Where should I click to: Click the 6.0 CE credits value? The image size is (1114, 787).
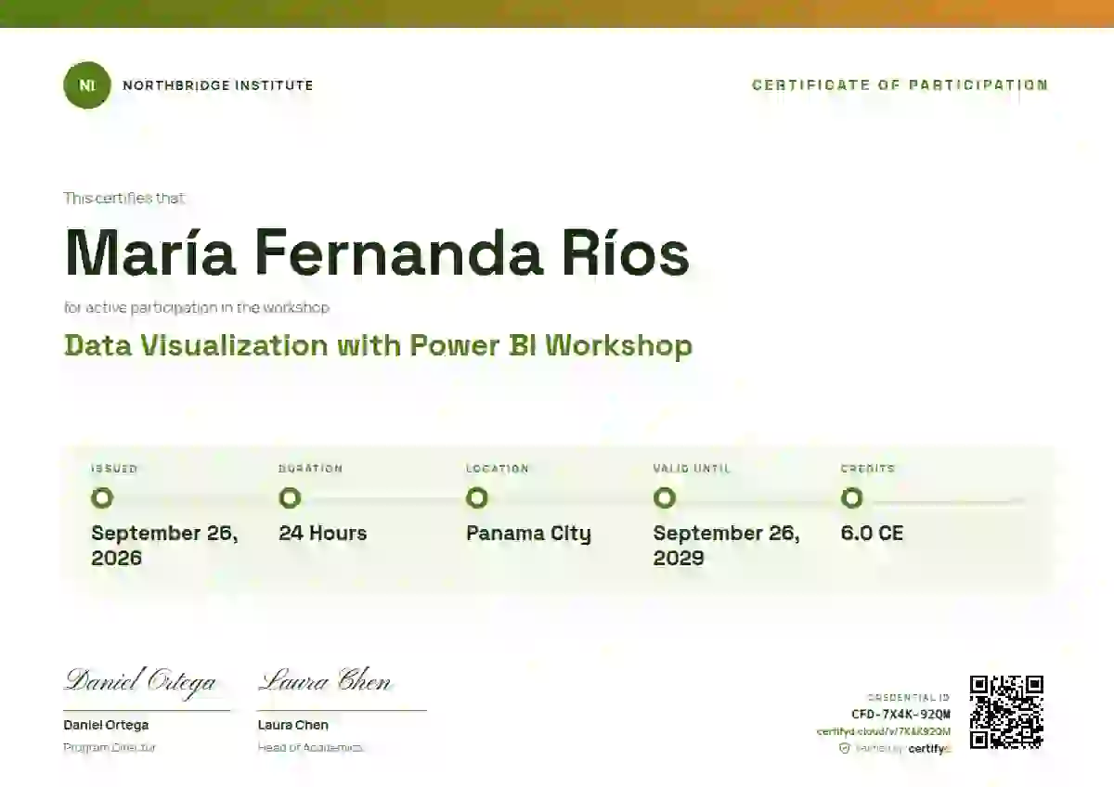[872, 534]
